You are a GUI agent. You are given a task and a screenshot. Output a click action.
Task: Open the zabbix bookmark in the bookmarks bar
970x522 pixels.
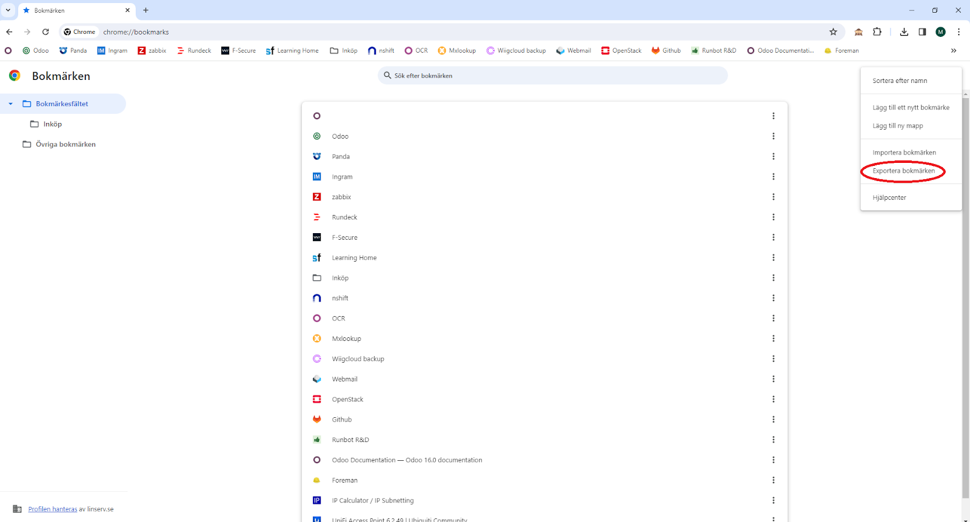pos(152,51)
